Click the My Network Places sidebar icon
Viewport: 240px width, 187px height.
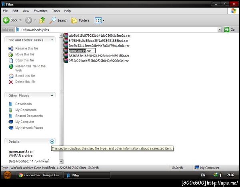[x=11, y=128]
